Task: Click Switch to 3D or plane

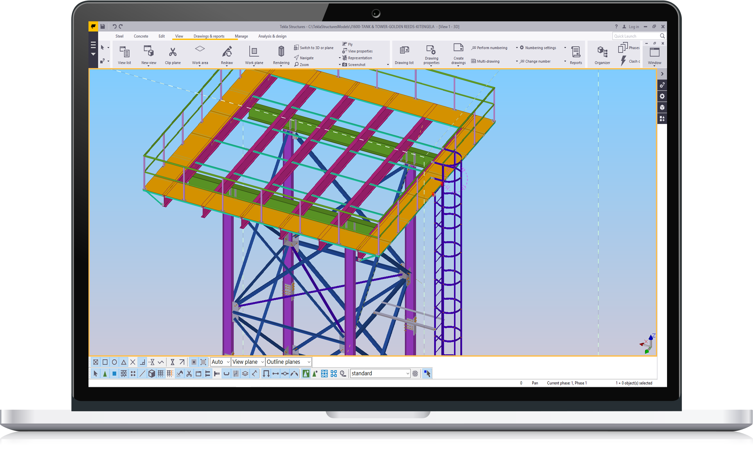Action: 316,48
